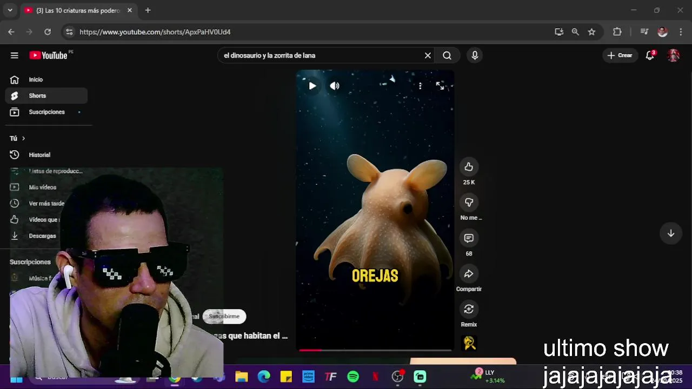Viewport: 692px width, 389px height.
Task: Open the sound source thumbnail below Remix
Action: tap(469, 343)
